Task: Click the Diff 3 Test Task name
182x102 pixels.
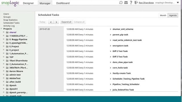Action: (x=120, y=57)
